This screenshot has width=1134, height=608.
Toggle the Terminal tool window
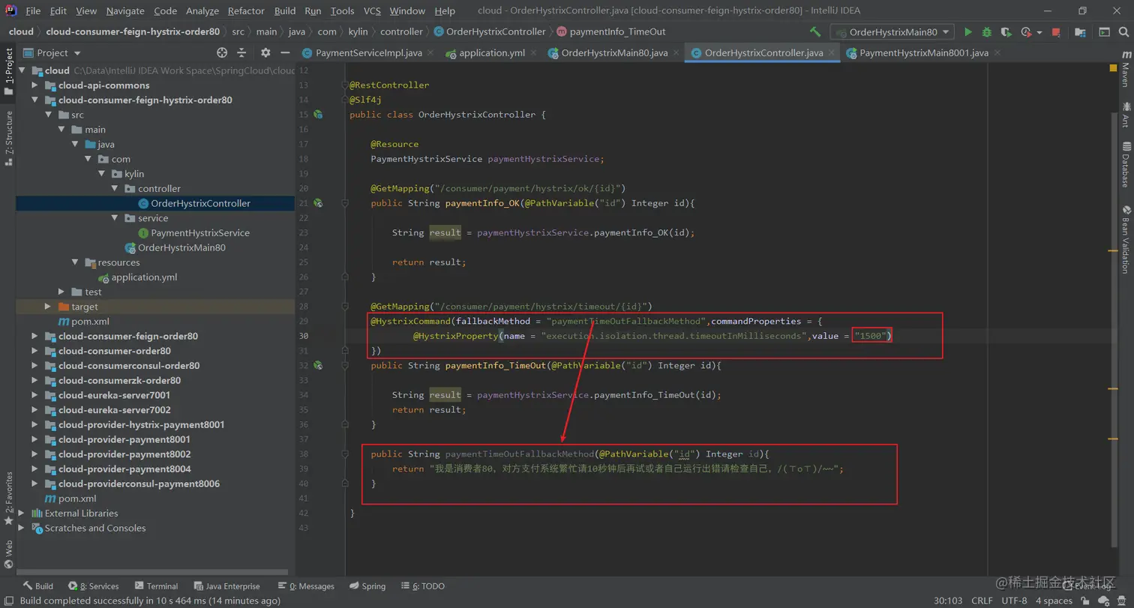(156, 586)
